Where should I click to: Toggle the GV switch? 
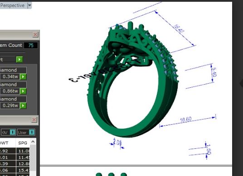click(13, 132)
